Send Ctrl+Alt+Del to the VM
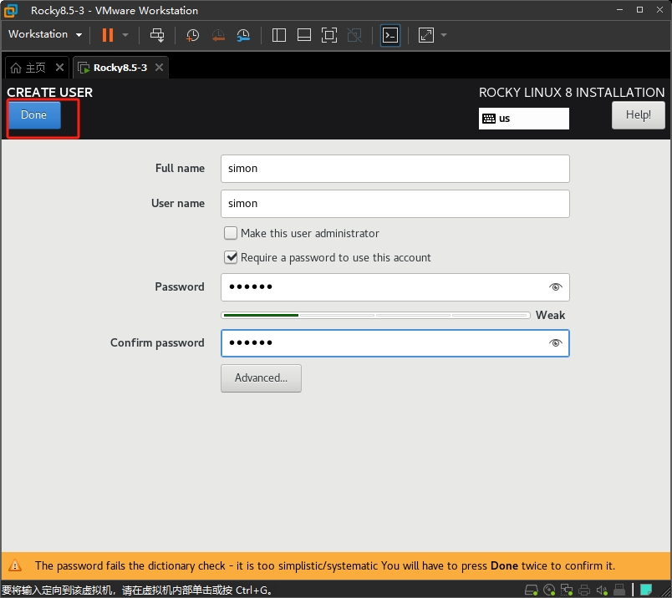The width and height of the screenshot is (672, 598). tap(157, 35)
